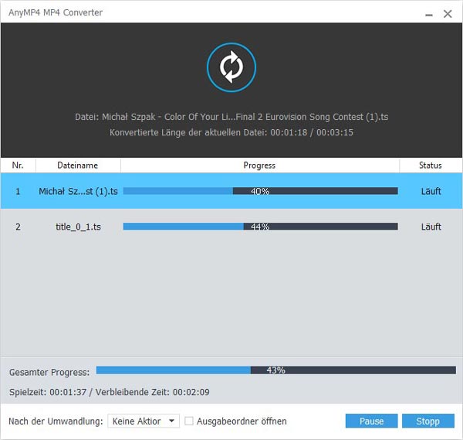The width and height of the screenshot is (463, 440).
Task: Select the title_0_1.ts file name
Action: [78, 227]
